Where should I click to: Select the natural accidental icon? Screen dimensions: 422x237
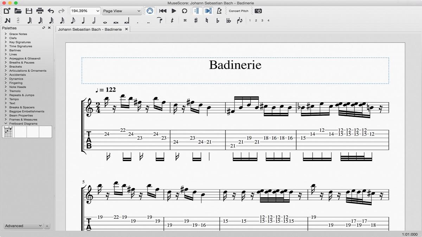point(207,20)
